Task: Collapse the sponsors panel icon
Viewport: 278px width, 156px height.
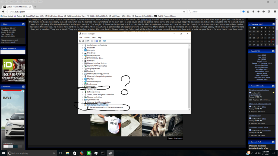Action: pos(23,87)
